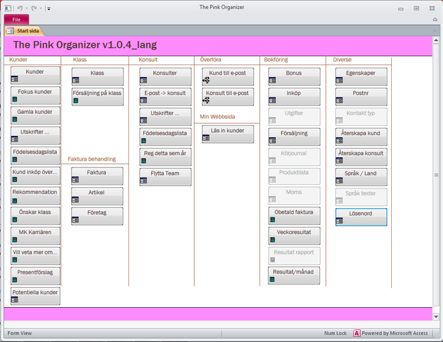Click the Inköp button
Viewport: 443px width, 342px height.
click(x=294, y=97)
